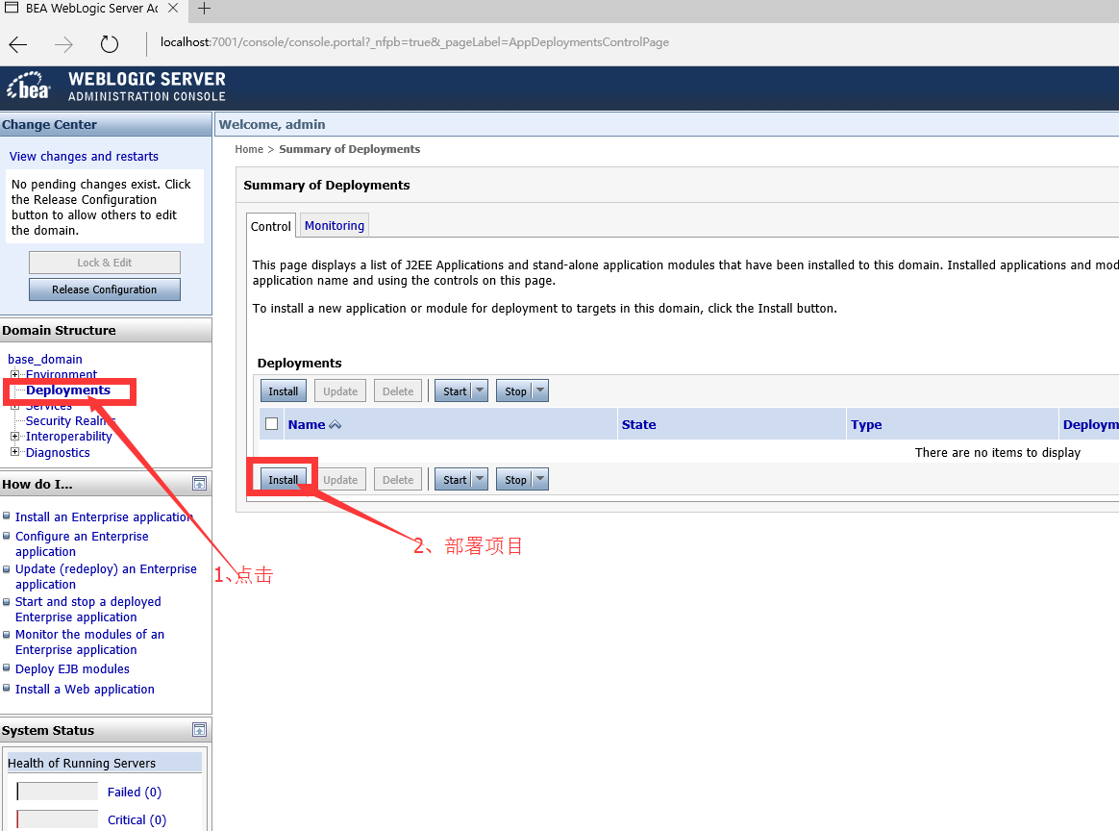The image size is (1119, 831).
Task: Click the bottom Delete button
Action: click(397, 480)
